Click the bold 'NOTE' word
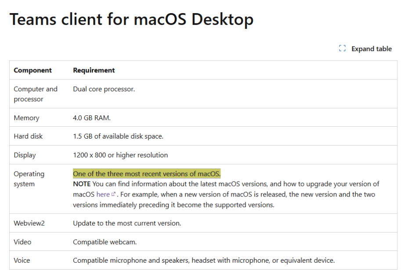The height and width of the screenshot is (278, 411). (x=82, y=184)
